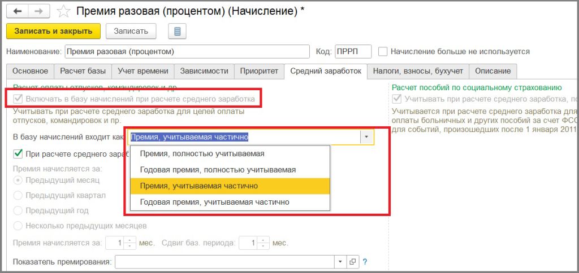Viewport: 579px width, 273px height.
Task: Switch to the Приоритет tab
Action: [x=259, y=71]
